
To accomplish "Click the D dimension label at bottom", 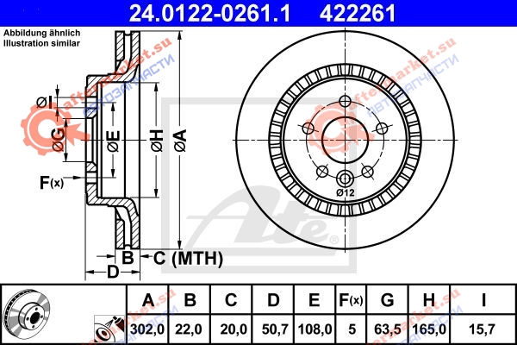I will click(113, 272).
